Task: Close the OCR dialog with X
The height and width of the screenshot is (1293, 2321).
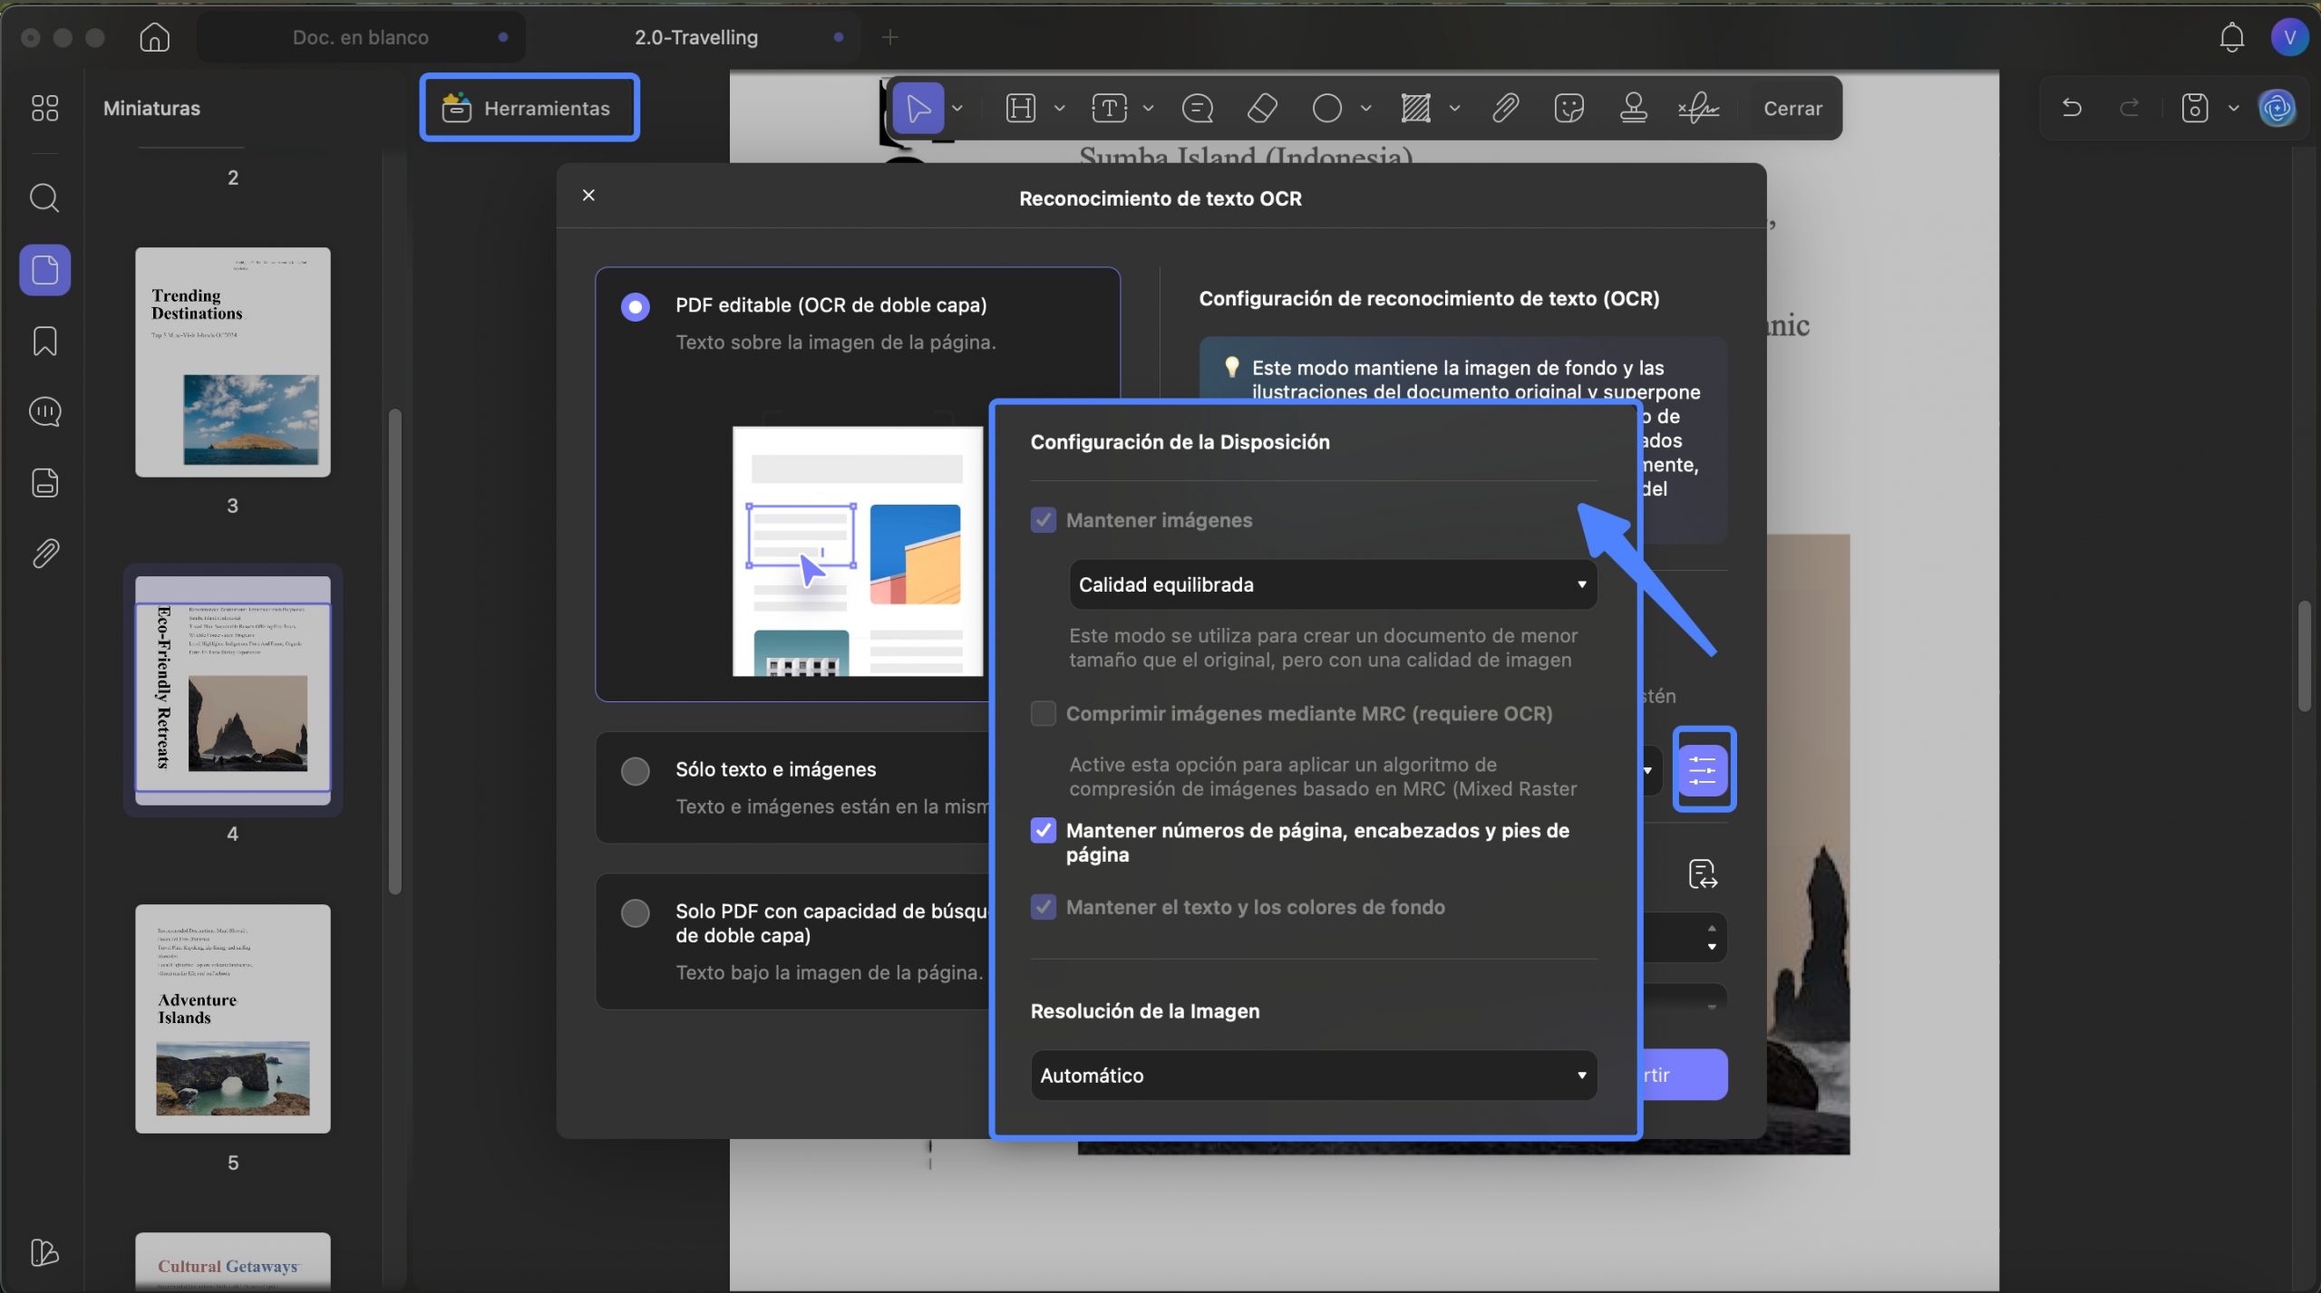Action: (x=588, y=195)
